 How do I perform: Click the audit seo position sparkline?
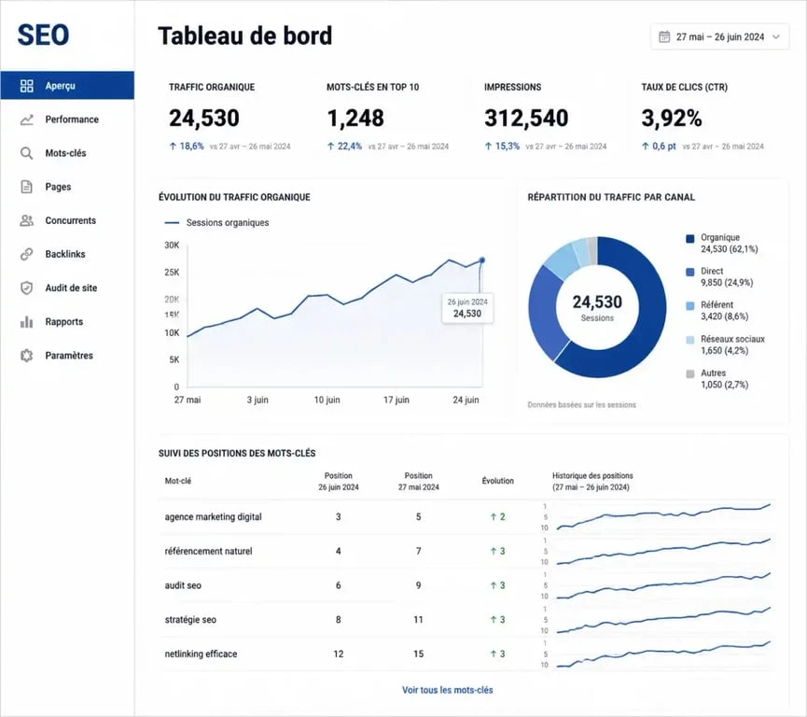click(x=663, y=585)
